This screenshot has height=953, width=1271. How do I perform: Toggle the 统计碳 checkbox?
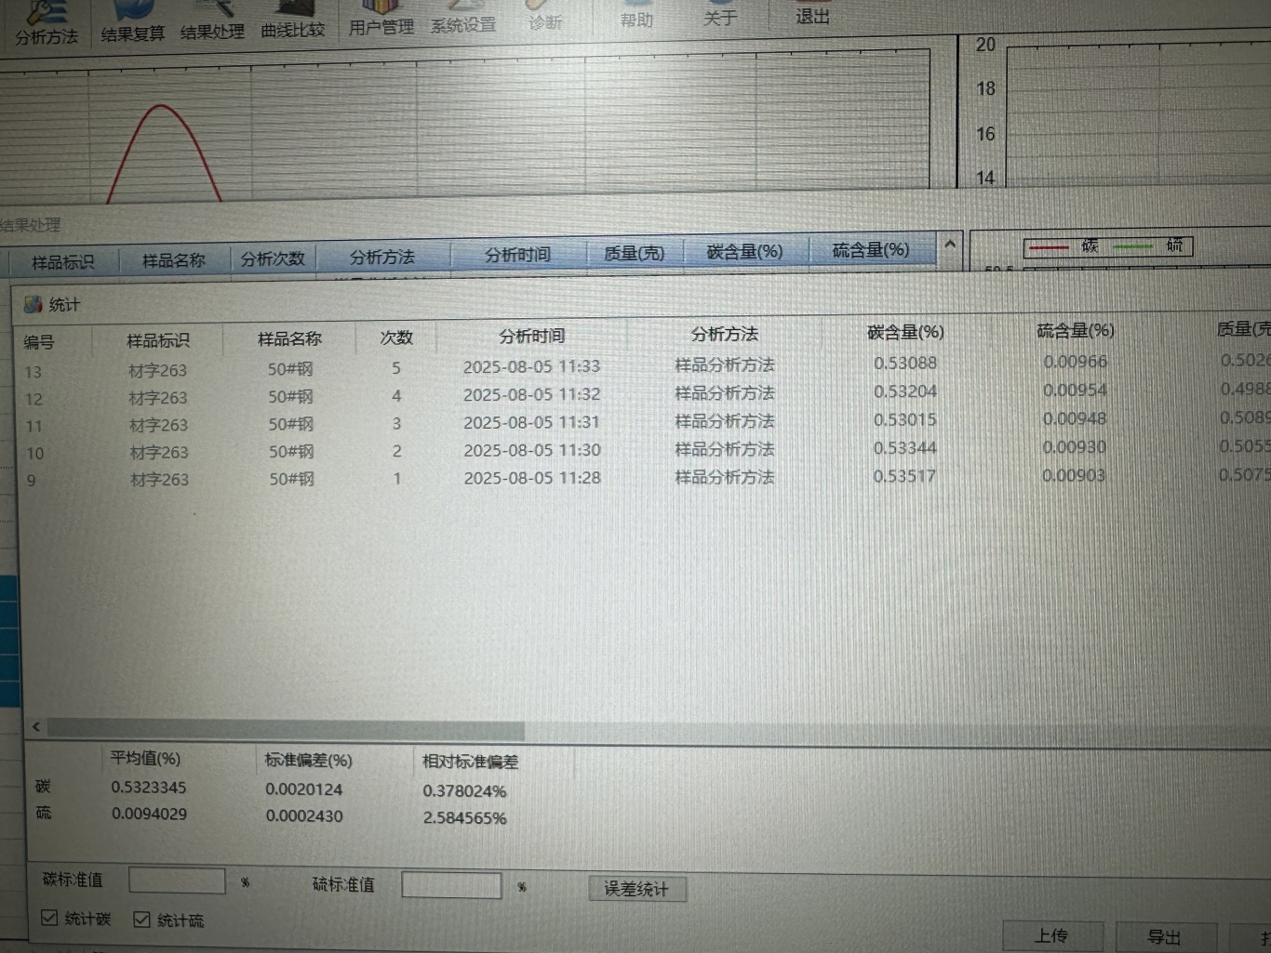coord(50,918)
